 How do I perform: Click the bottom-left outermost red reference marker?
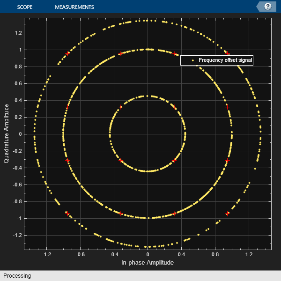[x=67, y=214]
